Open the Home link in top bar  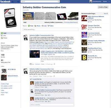(105, 1)
